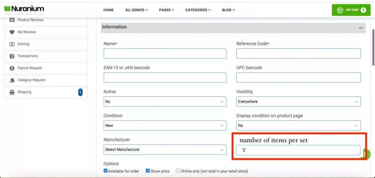This screenshot has width=375, height=178.
Task: Click the Nuranium logo
Action: pos(24,9)
